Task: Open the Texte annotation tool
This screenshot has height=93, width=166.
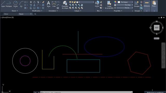Action: tap(49, 4)
